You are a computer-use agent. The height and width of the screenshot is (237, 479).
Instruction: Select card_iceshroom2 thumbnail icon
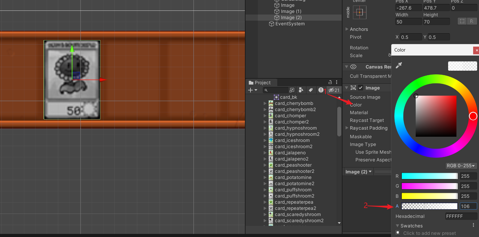click(271, 147)
